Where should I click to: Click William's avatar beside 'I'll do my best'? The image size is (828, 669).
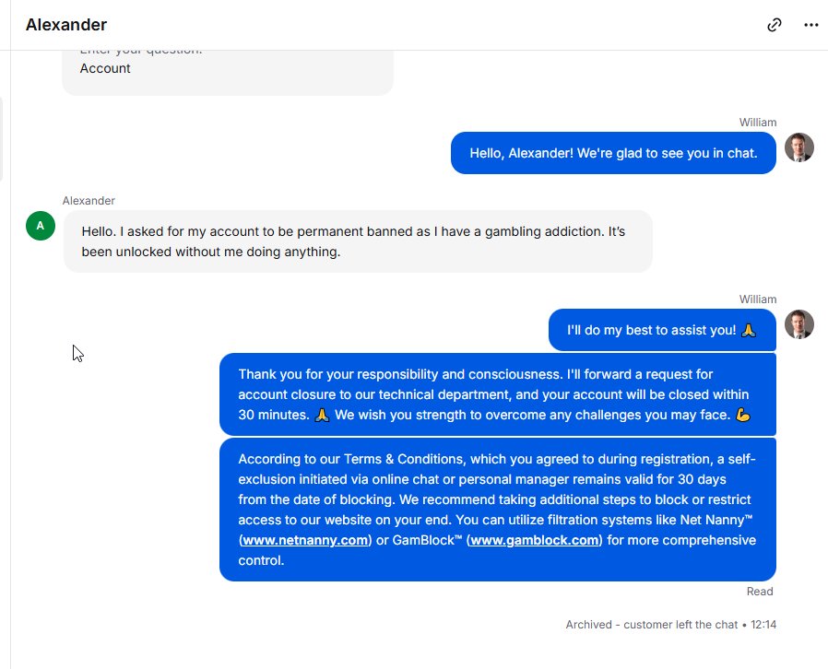pyautogui.click(x=799, y=324)
